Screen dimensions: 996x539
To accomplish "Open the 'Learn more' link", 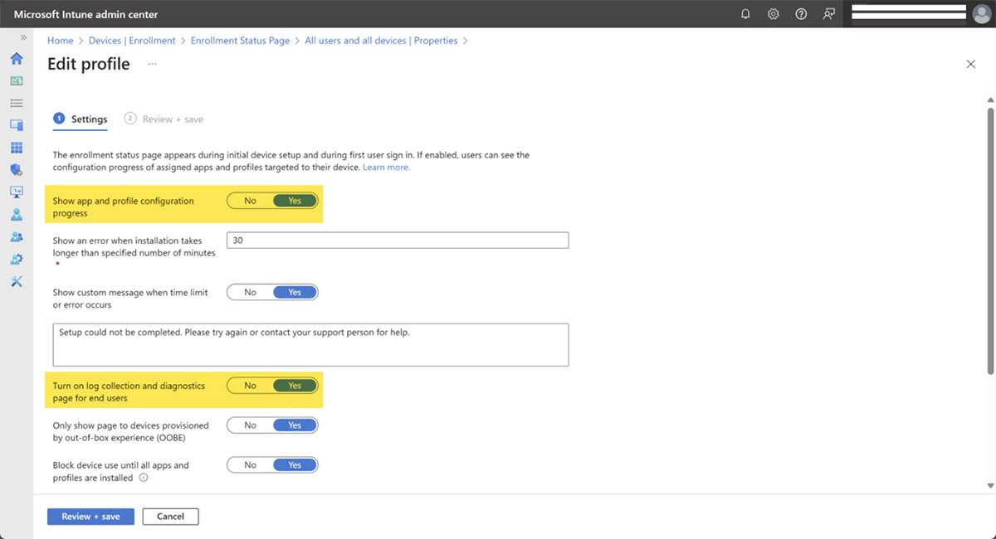I will pos(386,168).
